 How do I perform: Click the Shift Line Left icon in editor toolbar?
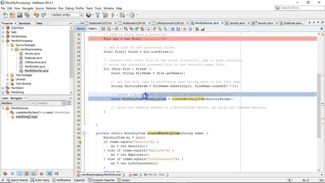pyautogui.click(x=173, y=29)
